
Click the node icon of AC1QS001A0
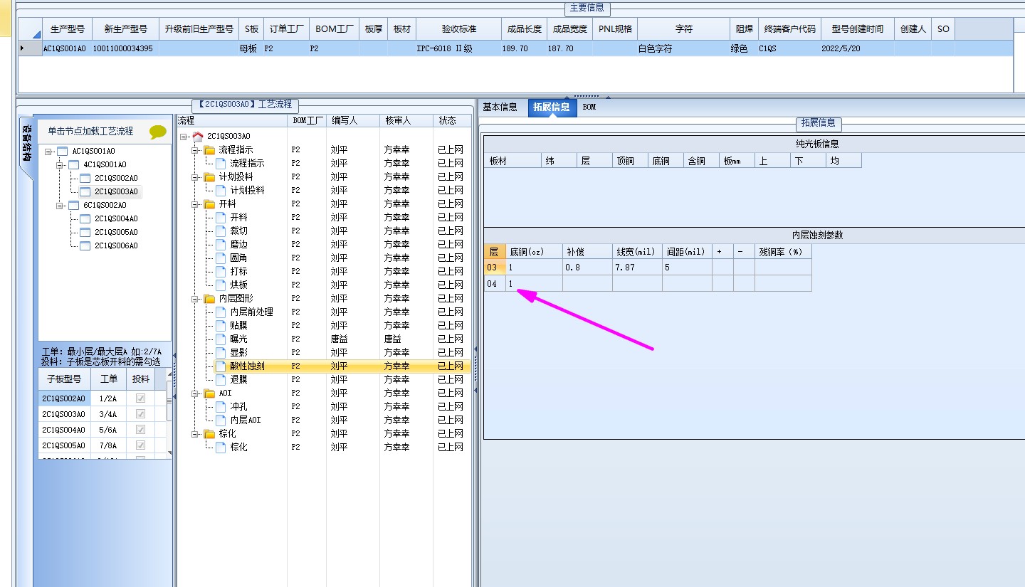(62, 151)
